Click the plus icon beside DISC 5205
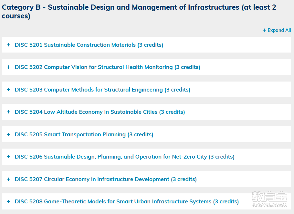 pos(8,134)
